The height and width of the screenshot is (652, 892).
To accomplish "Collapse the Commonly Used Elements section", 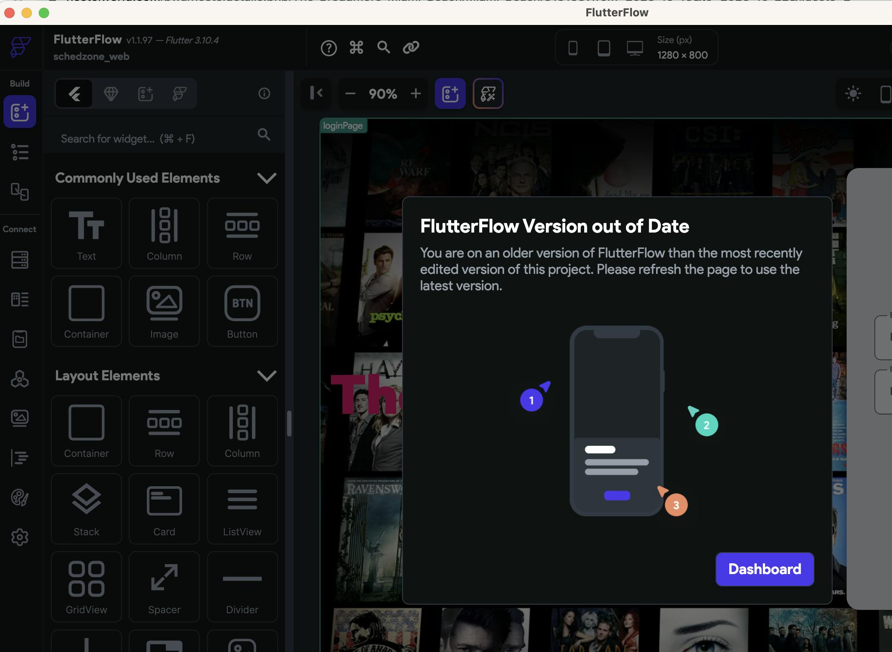I will click(x=266, y=178).
